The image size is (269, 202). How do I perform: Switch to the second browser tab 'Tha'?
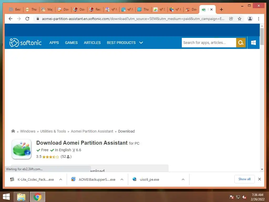tap(31, 9)
